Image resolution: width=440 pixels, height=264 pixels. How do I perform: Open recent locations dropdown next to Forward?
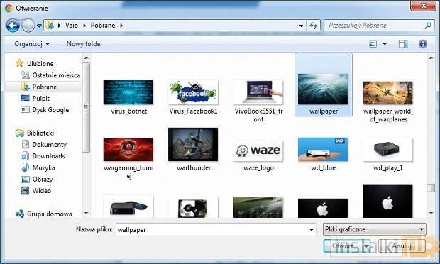click(39, 26)
